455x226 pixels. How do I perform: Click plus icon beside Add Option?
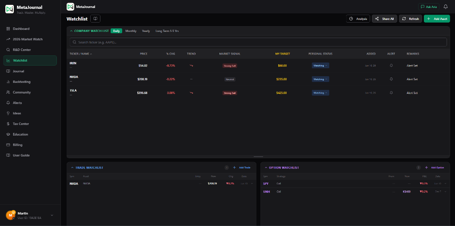[x=427, y=168]
